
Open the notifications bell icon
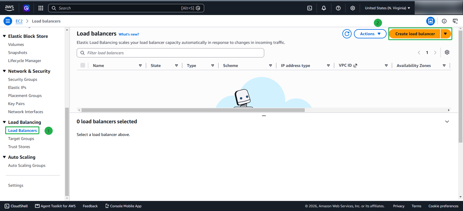point(324,8)
